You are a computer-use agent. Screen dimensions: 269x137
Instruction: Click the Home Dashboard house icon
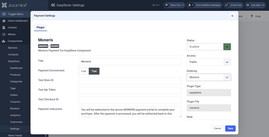[x=4, y=21]
